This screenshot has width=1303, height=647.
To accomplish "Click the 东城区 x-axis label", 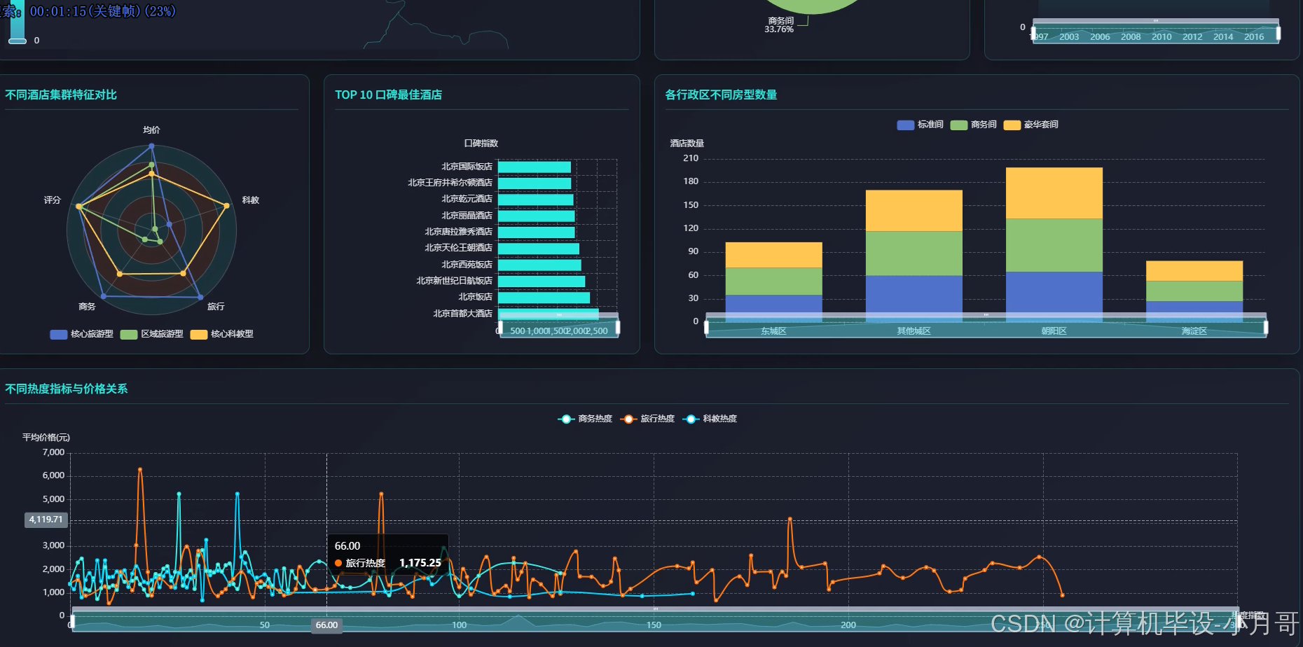I will click(x=773, y=331).
